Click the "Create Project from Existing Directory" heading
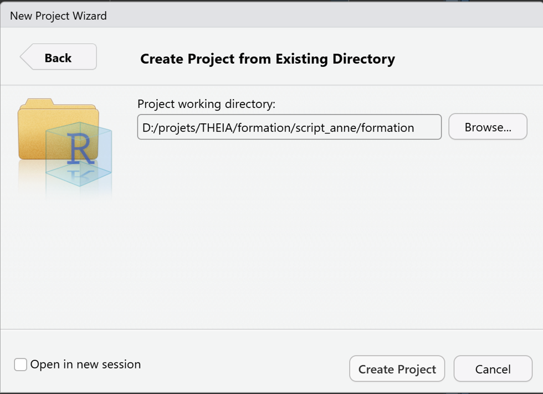 click(267, 59)
